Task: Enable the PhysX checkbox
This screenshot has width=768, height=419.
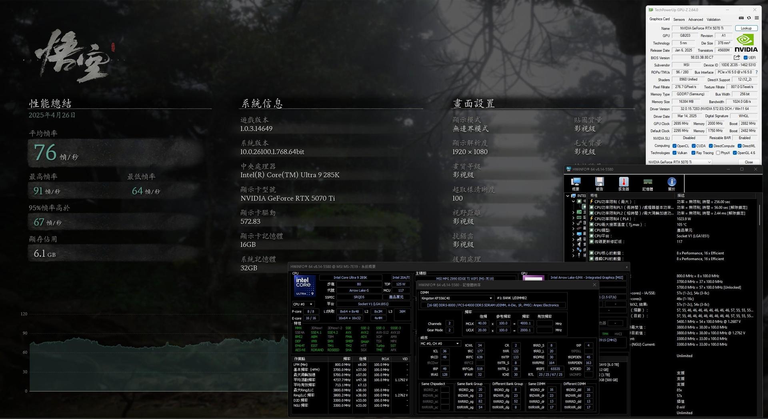Action: [718, 153]
